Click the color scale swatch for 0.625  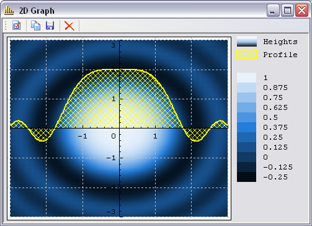[246, 107]
